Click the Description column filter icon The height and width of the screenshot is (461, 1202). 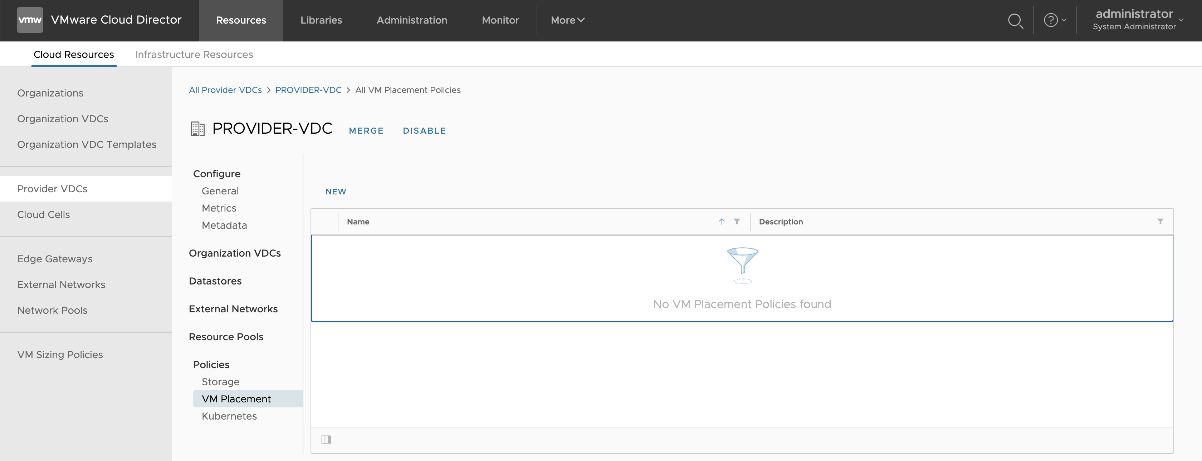[x=1160, y=222]
